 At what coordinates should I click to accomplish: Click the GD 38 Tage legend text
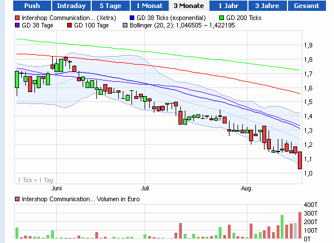coord(37,25)
